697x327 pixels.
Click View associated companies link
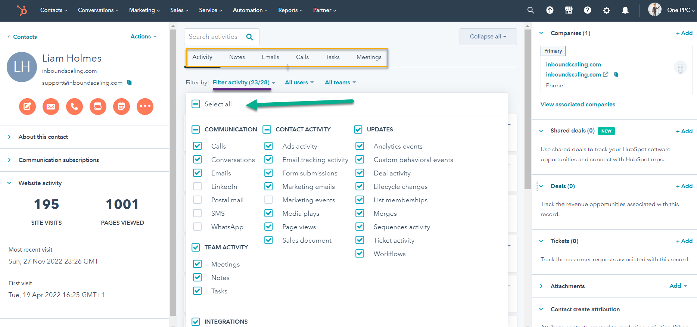click(578, 105)
